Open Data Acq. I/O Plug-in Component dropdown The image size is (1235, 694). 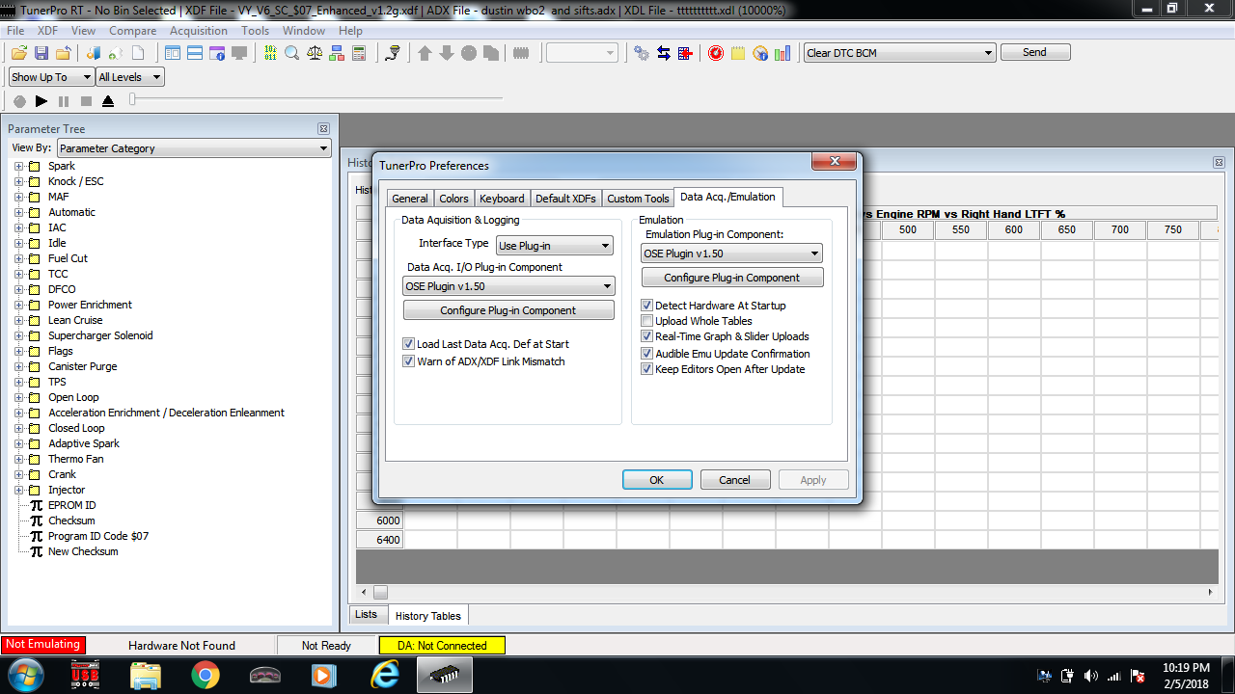click(x=508, y=286)
